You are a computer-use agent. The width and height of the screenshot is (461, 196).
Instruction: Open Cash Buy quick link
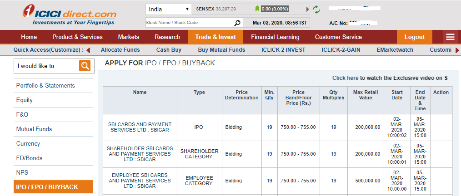tap(169, 50)
